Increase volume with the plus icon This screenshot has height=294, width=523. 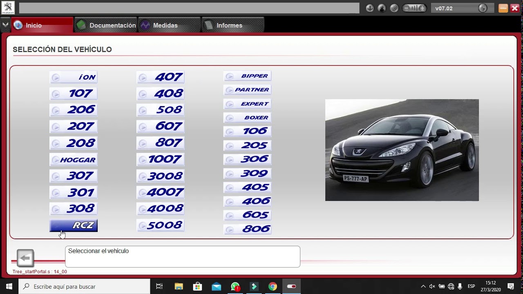(422, 8)
